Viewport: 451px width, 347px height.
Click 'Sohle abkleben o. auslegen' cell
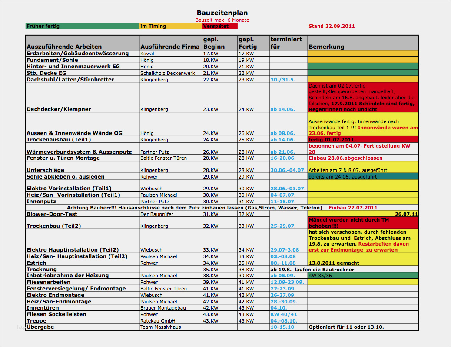pos(82,176)
